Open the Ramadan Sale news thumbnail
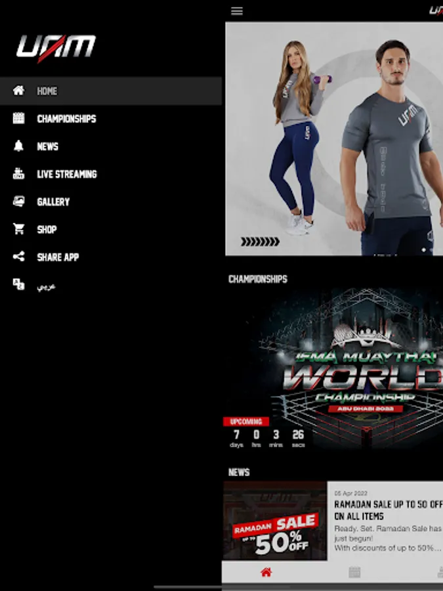Image resolution: width=443 pixels, height=591 pixels. pyautogui.click(x=275, y=521)
